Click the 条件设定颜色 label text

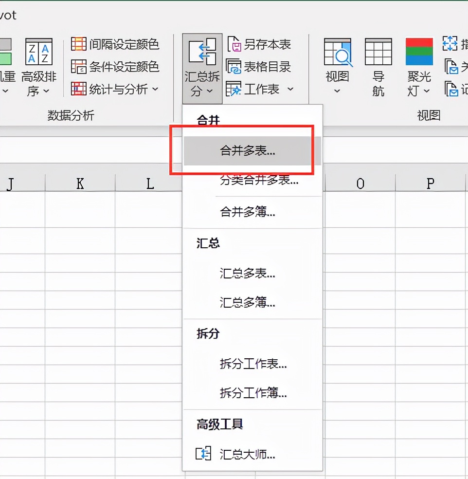pos(124,67)
